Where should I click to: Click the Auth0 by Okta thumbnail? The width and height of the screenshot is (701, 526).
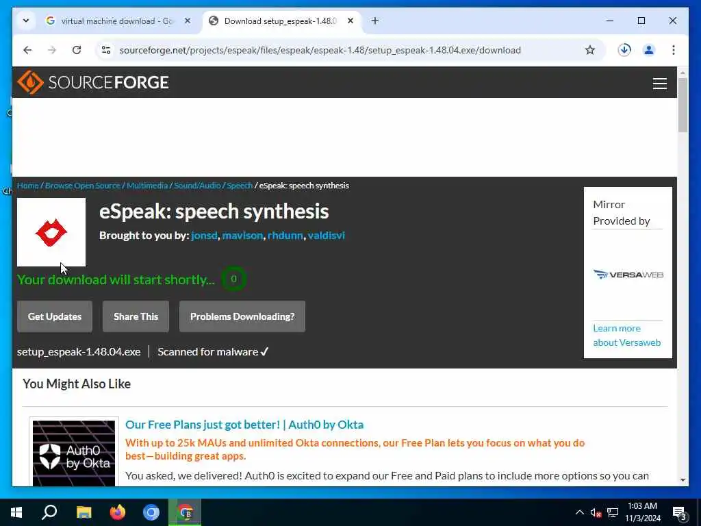click(74, 453)
